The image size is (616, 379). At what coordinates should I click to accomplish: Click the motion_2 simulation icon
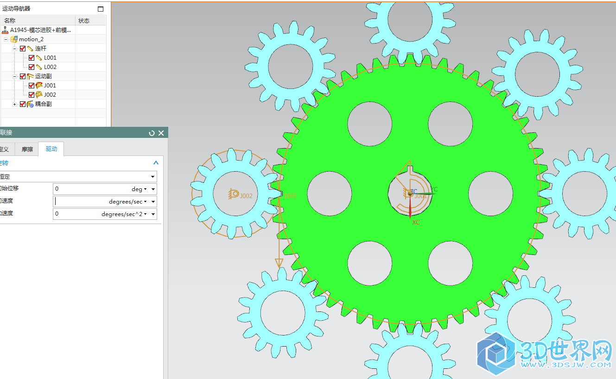click(14, 39)
